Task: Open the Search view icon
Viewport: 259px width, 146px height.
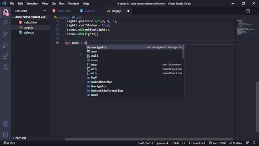Action: point(5,23)
